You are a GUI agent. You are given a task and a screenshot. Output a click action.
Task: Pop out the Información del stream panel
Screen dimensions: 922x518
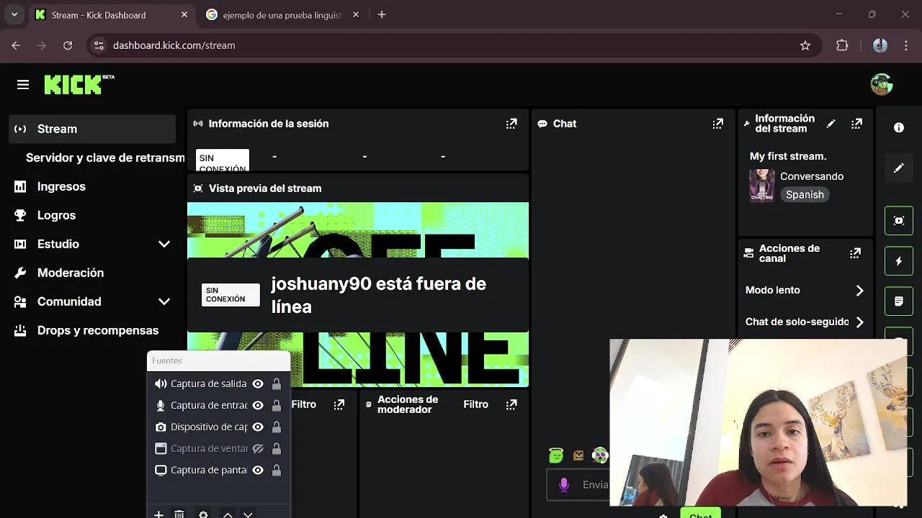tap(856, 124)
